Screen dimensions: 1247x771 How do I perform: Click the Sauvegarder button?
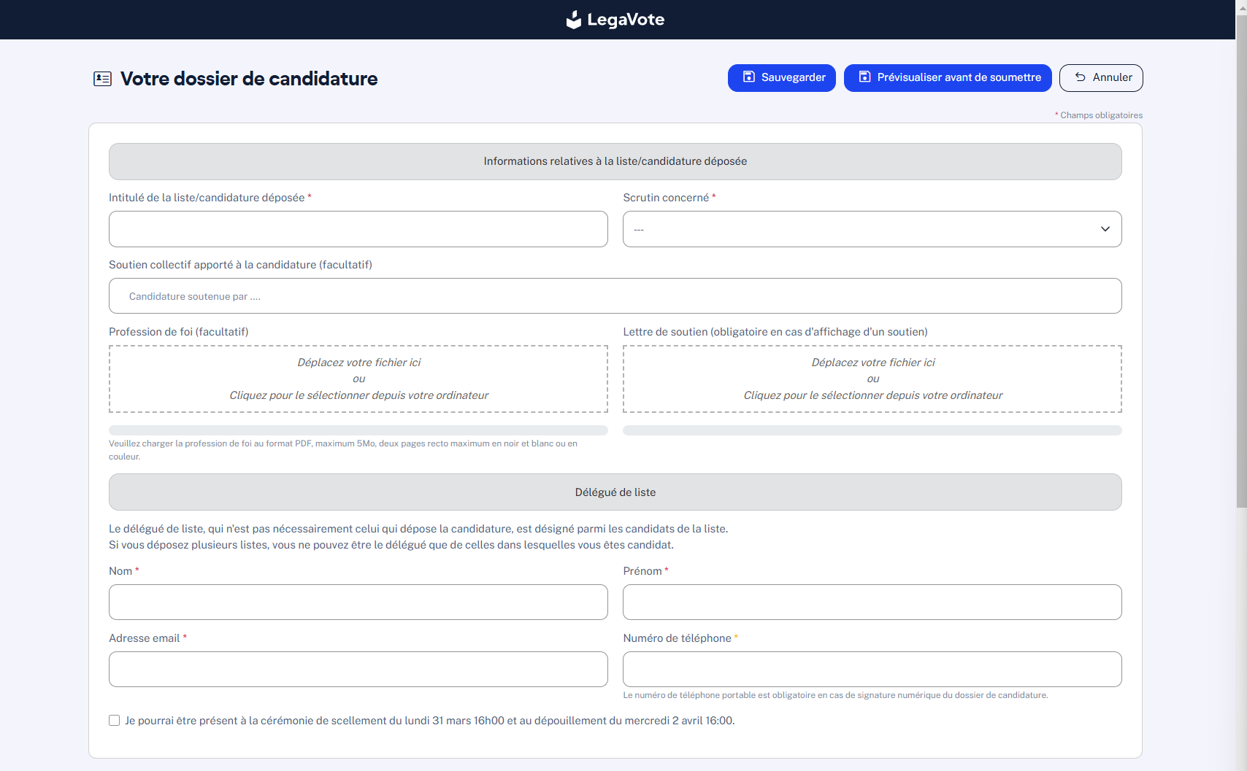[x=782, y=78]
